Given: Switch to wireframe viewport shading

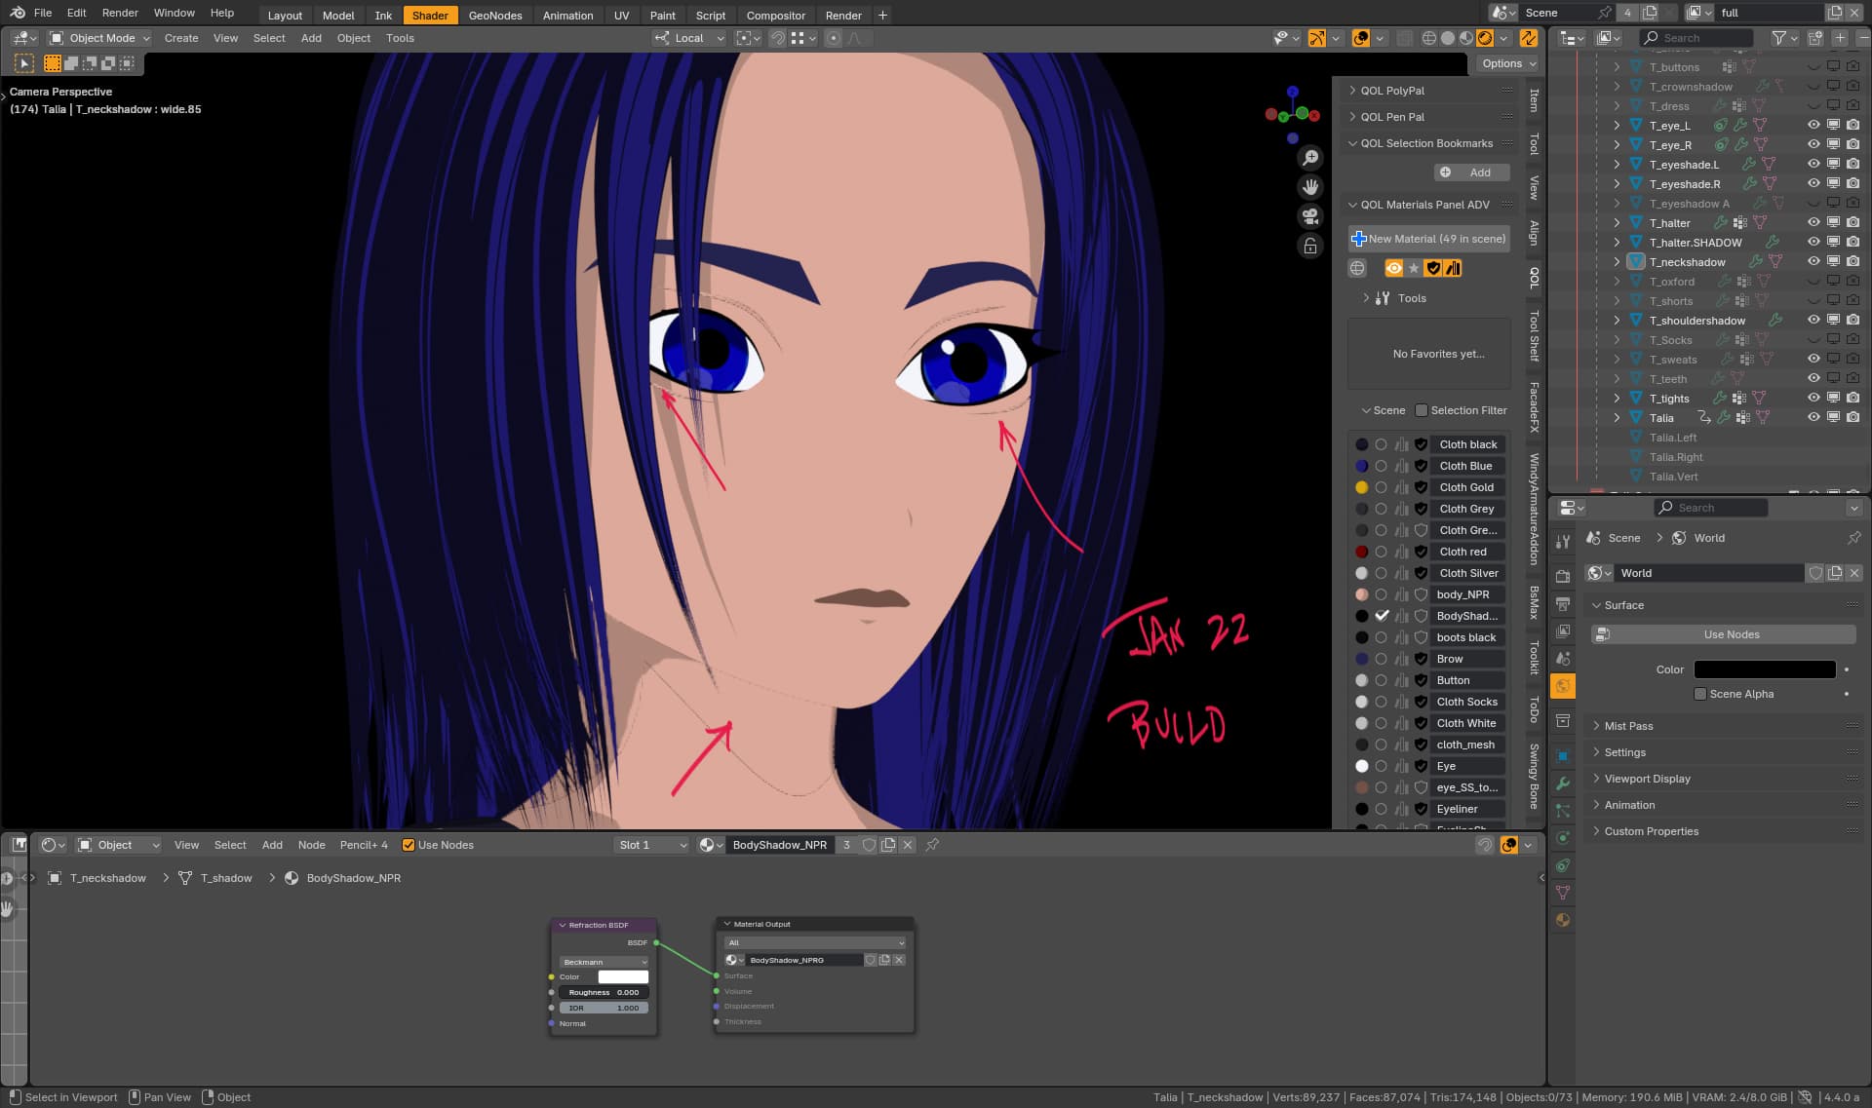Looking at the screenshot, I should (x=1428, y=38).
